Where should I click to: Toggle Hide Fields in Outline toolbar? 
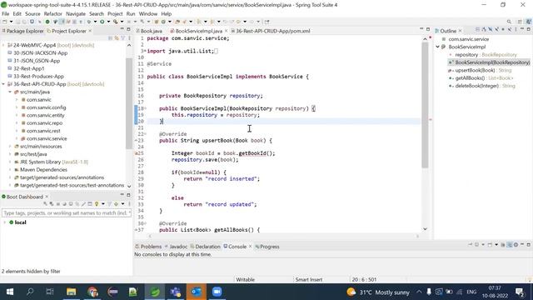(491, 30)
